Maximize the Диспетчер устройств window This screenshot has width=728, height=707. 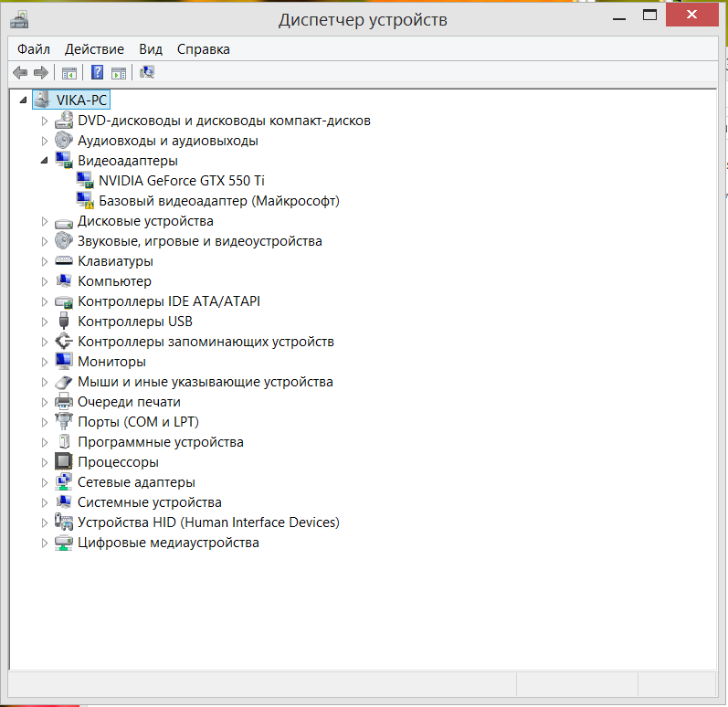click(649, 16)
